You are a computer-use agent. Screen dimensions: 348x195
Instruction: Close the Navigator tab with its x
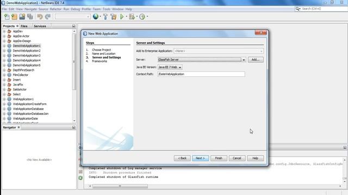[x=18, y=127]
